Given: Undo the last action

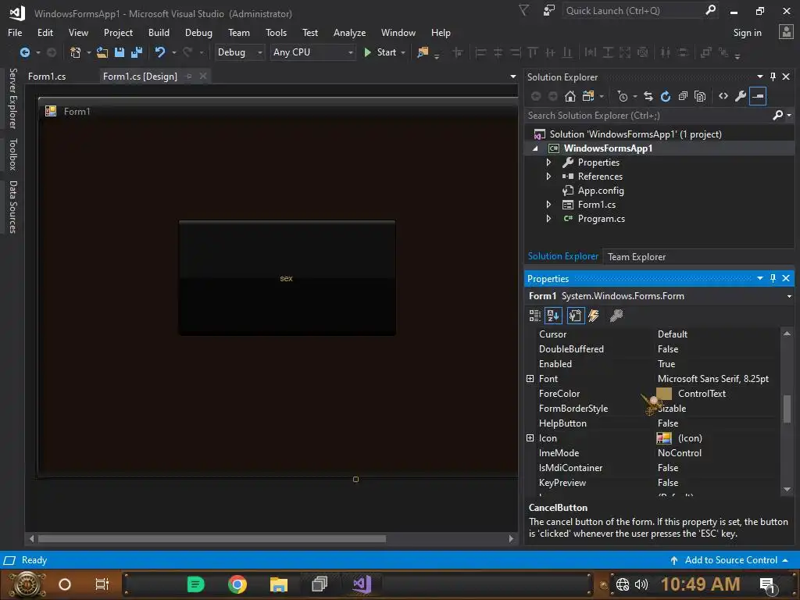Looking at the screenshot, I should tap(160, 52).
